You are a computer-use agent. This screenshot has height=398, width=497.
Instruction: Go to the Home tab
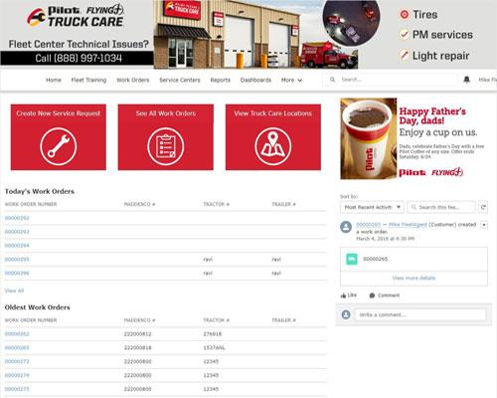click(x=54, y=80)
